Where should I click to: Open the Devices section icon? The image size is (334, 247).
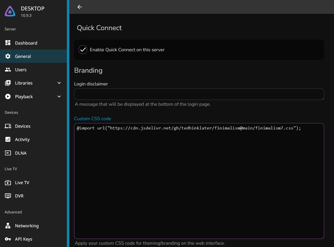(x=8, y=126)
